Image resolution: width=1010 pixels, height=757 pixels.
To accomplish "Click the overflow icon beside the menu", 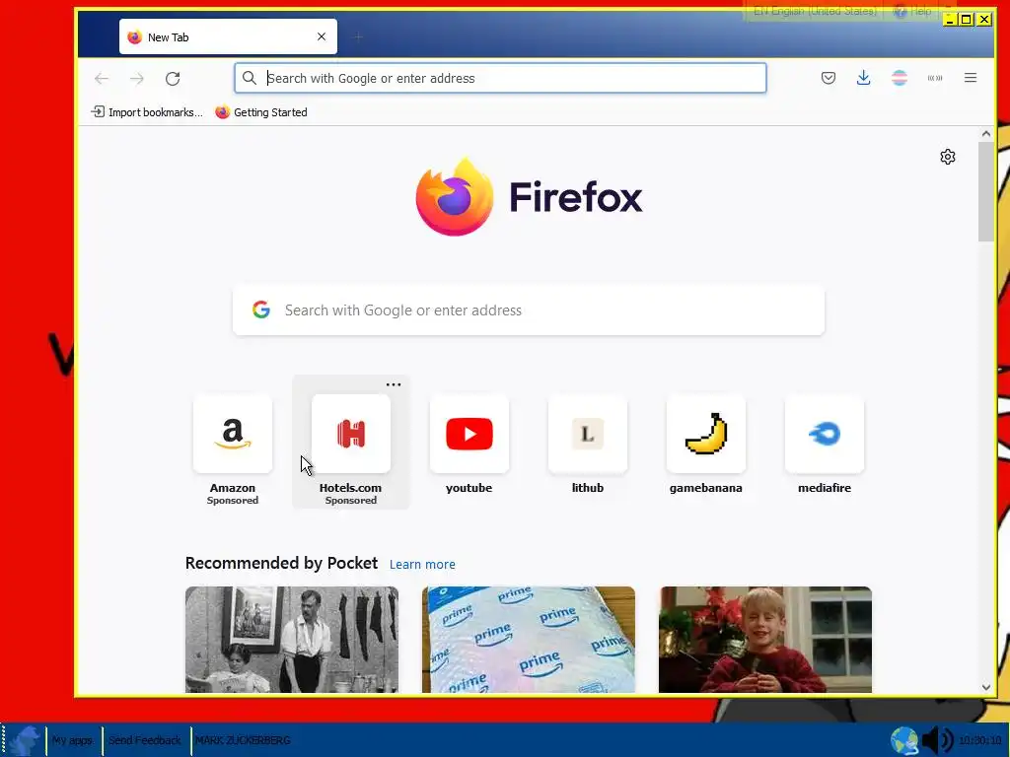I will tap(935, 78).
